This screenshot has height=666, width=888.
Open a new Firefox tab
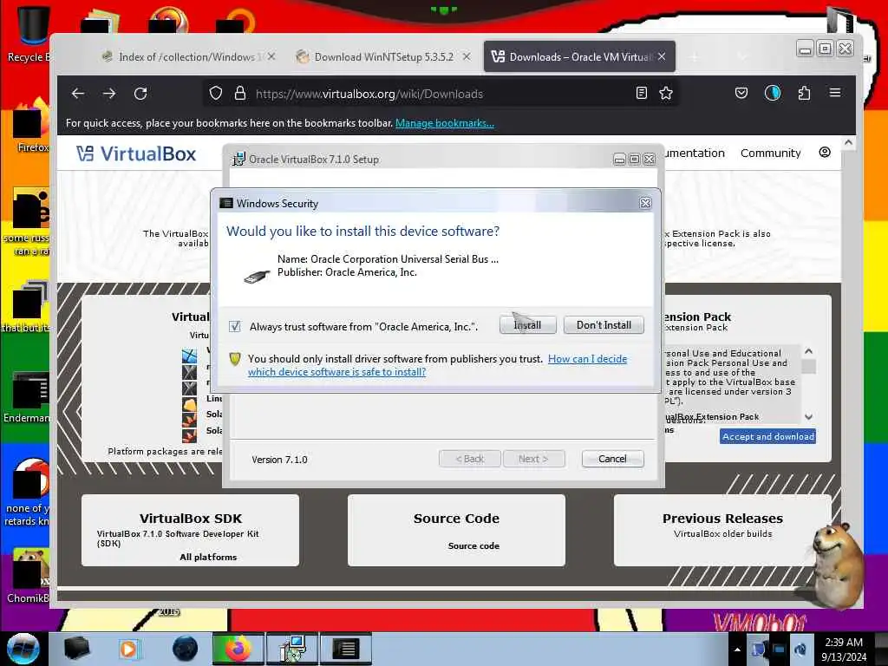[695, 56]
